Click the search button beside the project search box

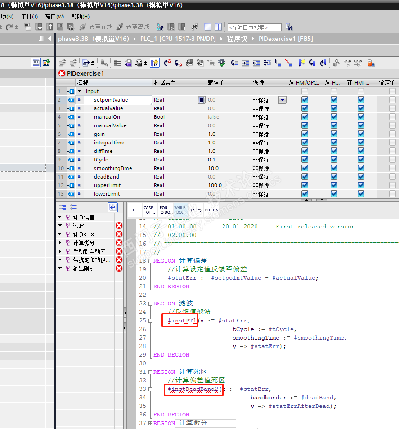(289, 27)
